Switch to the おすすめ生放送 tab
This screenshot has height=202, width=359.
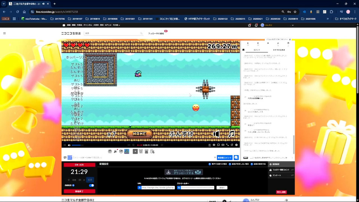[x=279, y=50]
